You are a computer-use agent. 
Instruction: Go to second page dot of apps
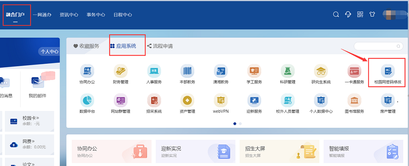click(x=240, y=124)
